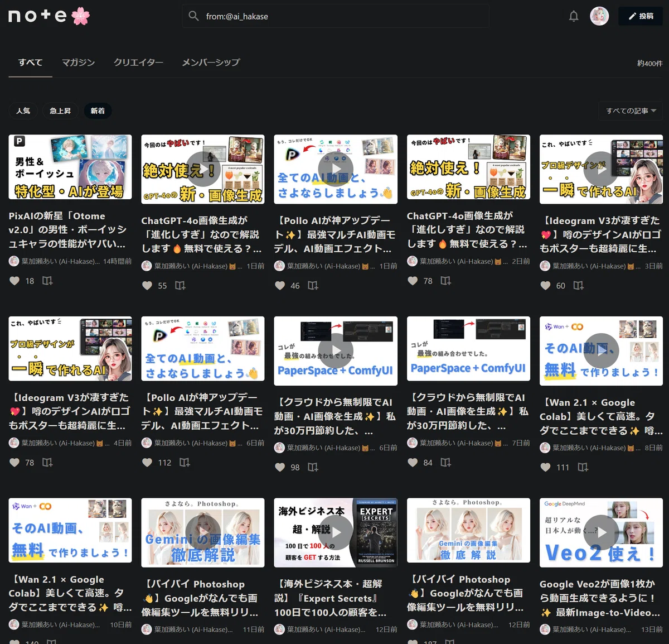Open ChatGPT-4o thumbnail posted 2日前
The image size is (669, 644).
(x=468, y=167)
